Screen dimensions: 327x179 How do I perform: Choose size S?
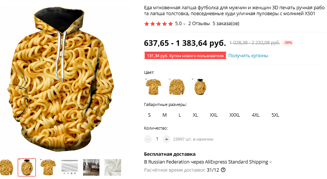149,115
